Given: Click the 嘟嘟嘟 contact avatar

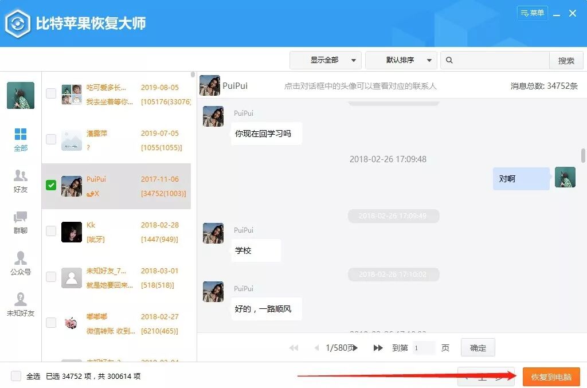Looking at the screenshot, I should [72, 323].
